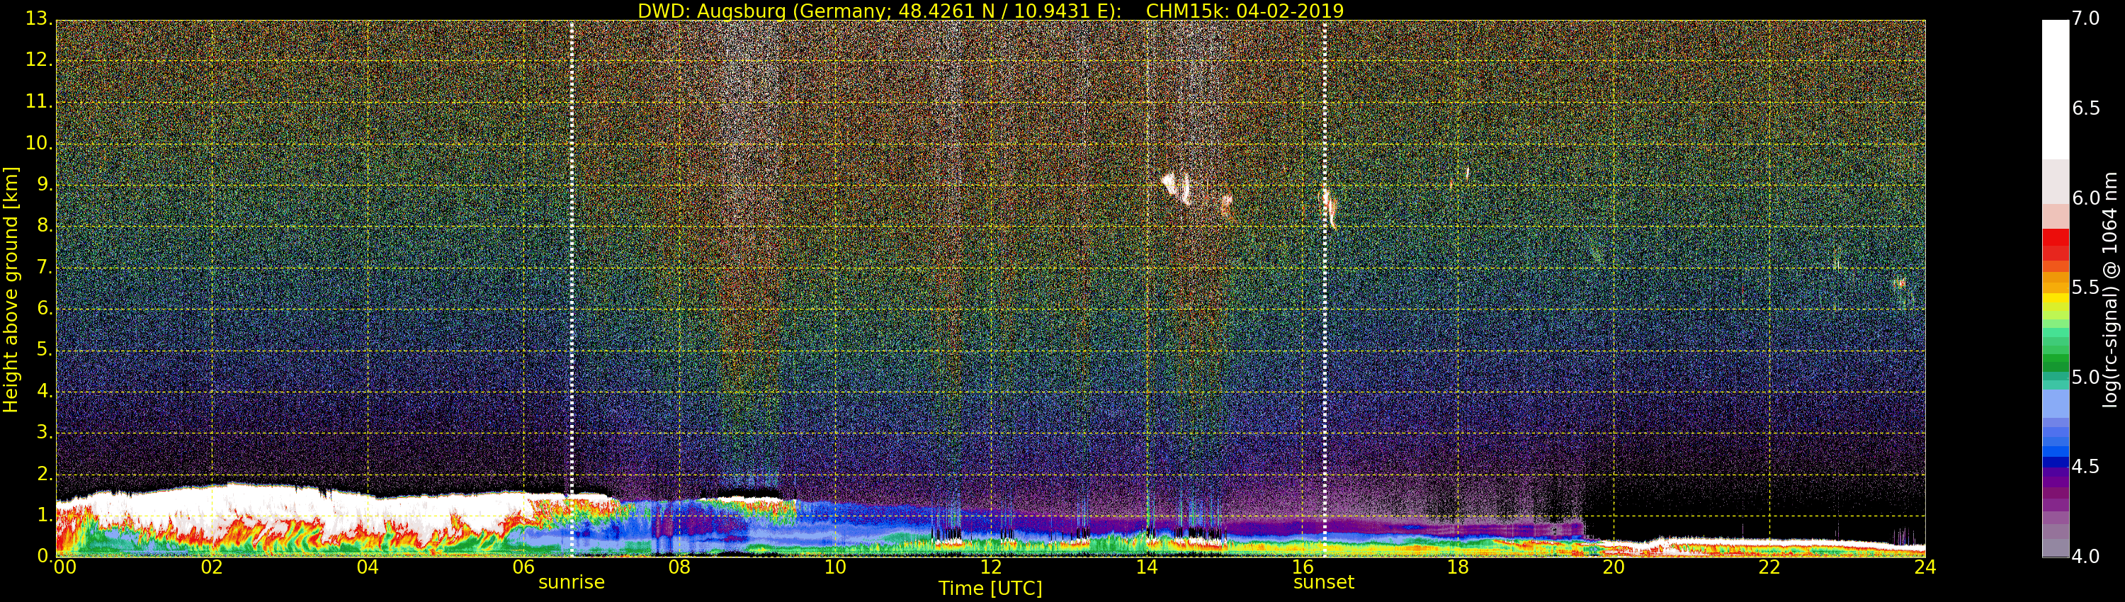
Task: Click the height axis tick "12."
Action: 38,59
